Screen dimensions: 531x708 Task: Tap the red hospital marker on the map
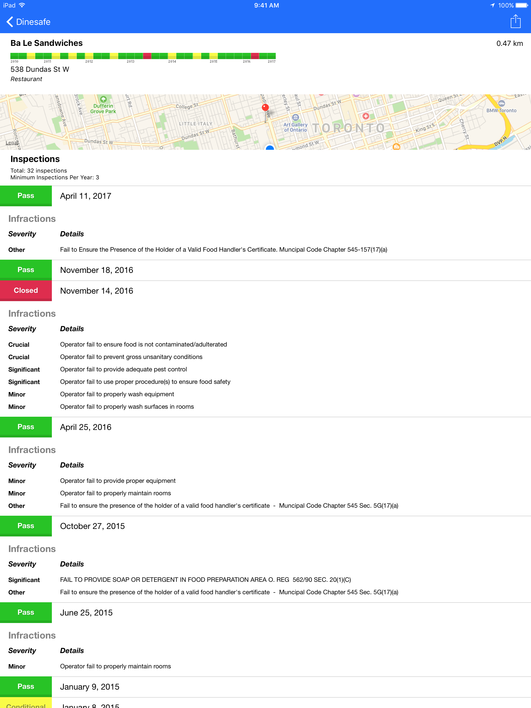pyautogui.click(x=366, y=116)
